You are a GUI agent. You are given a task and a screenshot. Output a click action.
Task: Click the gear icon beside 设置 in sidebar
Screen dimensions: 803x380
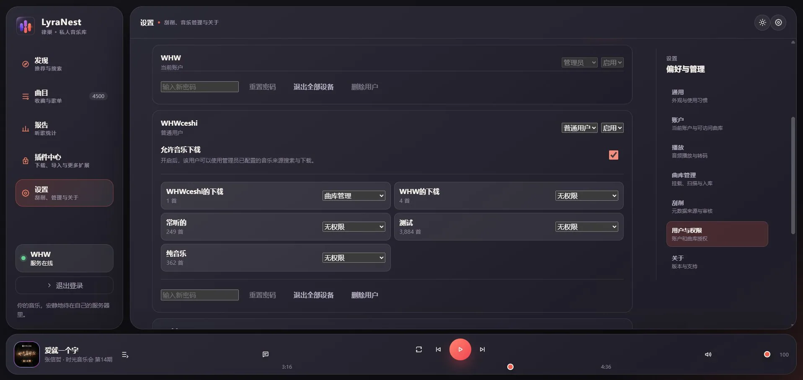[x=26, y=193]
